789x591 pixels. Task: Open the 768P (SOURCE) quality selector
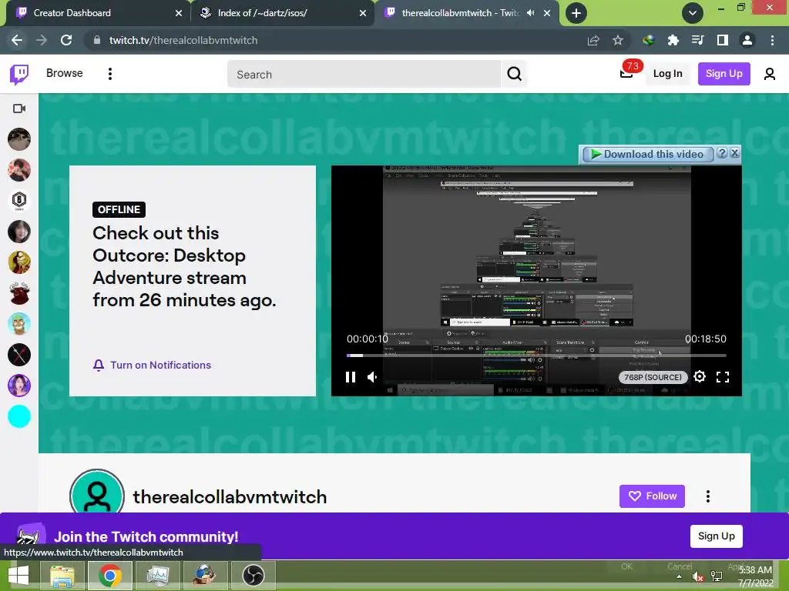pyautogui.click(x=653, y=377)
